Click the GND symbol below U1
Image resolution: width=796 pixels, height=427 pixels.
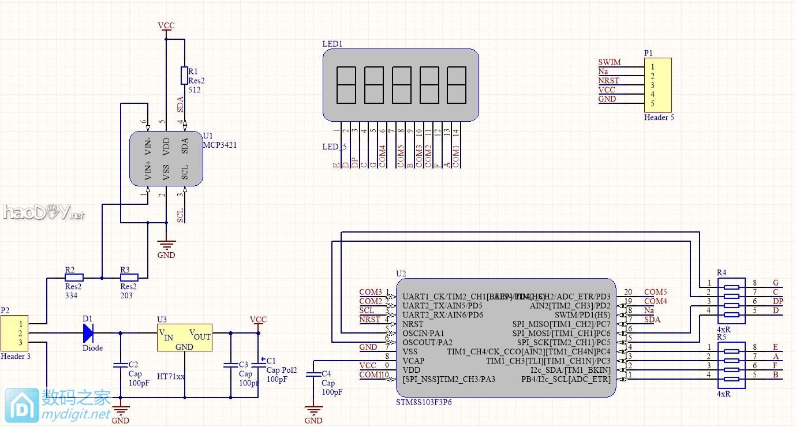[x=166, y=245]
